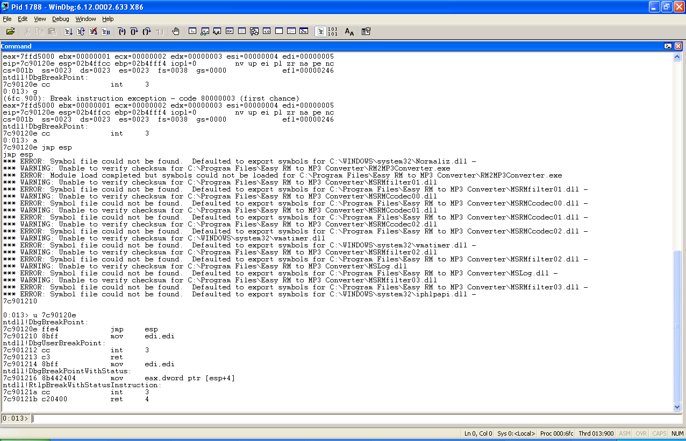Click 'Proc 000:6fc' status bar entry

tap(558, 433)
